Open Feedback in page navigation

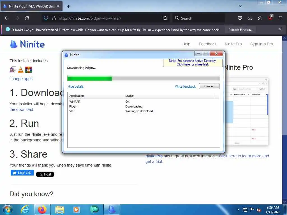tap(207, 44)
